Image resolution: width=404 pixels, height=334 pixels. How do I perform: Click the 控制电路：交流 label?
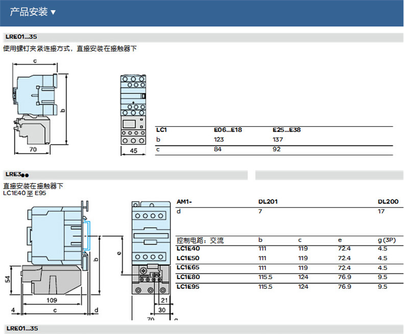click(200, 240)
